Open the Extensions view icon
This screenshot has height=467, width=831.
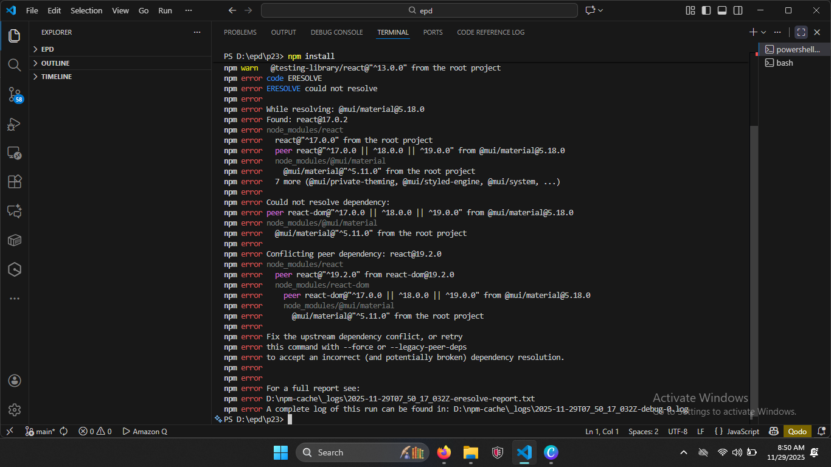(x=15, y=181)
